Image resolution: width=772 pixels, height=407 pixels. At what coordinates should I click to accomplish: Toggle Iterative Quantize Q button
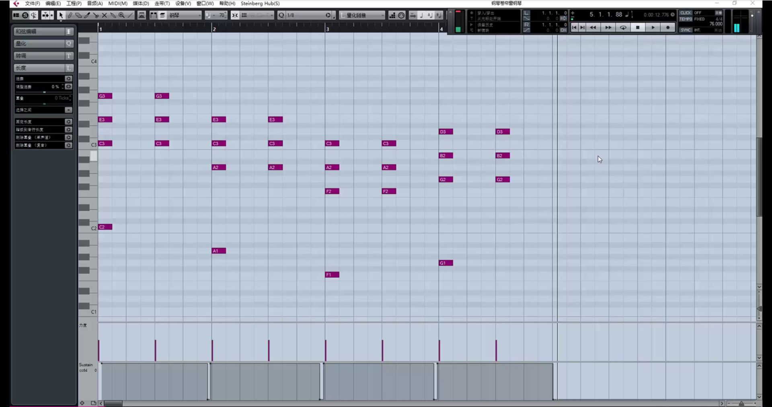281,15
